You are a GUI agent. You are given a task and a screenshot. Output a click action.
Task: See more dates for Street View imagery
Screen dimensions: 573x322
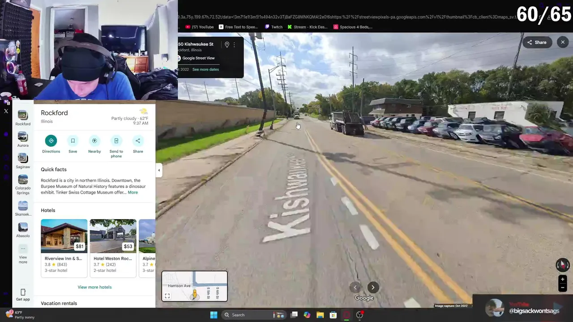(x=205, y=69)
